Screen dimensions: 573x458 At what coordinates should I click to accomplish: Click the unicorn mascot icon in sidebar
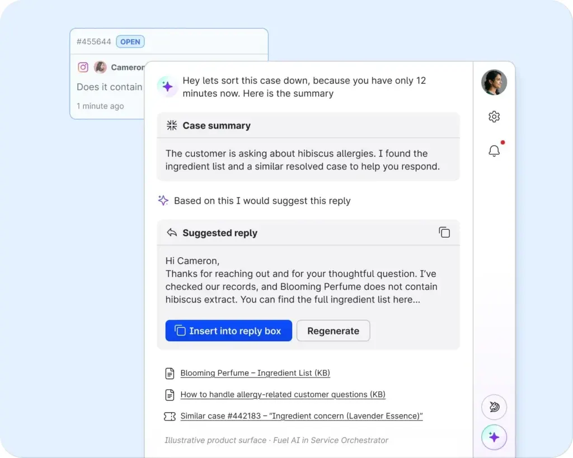(494, 407)
